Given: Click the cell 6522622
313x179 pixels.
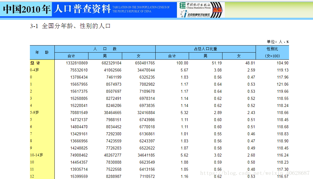Looking at the screenshot, I should (x=147, y=148).
